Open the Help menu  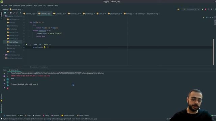pyautogui.click(x=56, y=5)
